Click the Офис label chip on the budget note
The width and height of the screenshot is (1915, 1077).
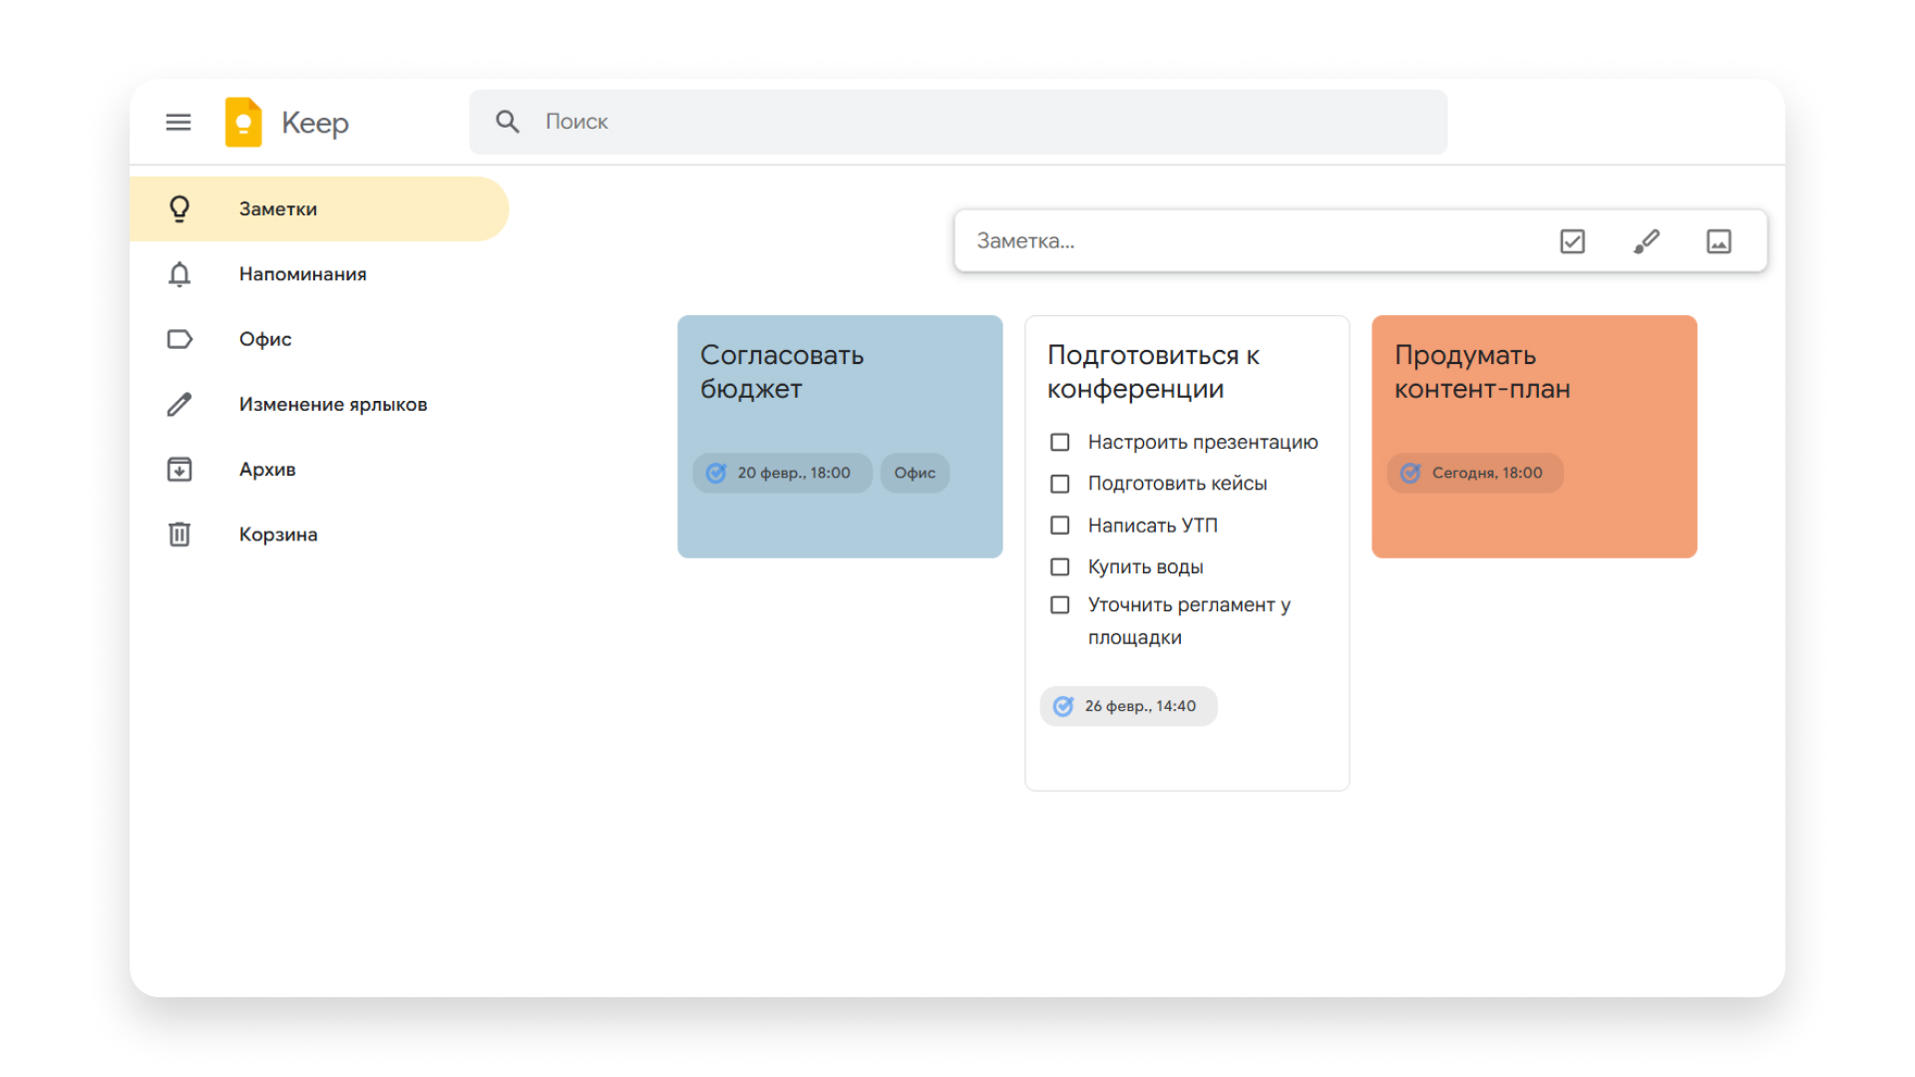914,473
